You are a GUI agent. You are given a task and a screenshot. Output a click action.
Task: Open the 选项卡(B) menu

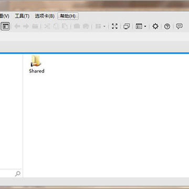click(45, 16)
